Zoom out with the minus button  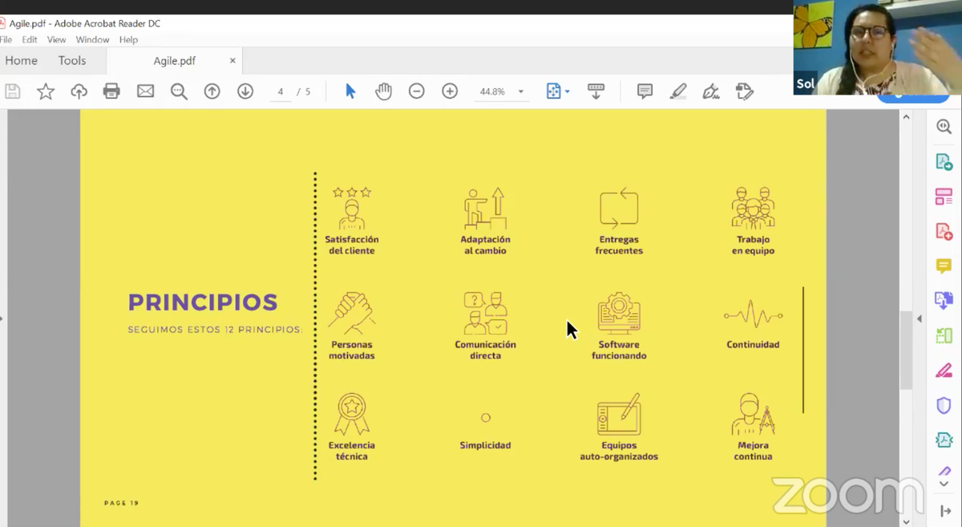(x=416, y=91)
